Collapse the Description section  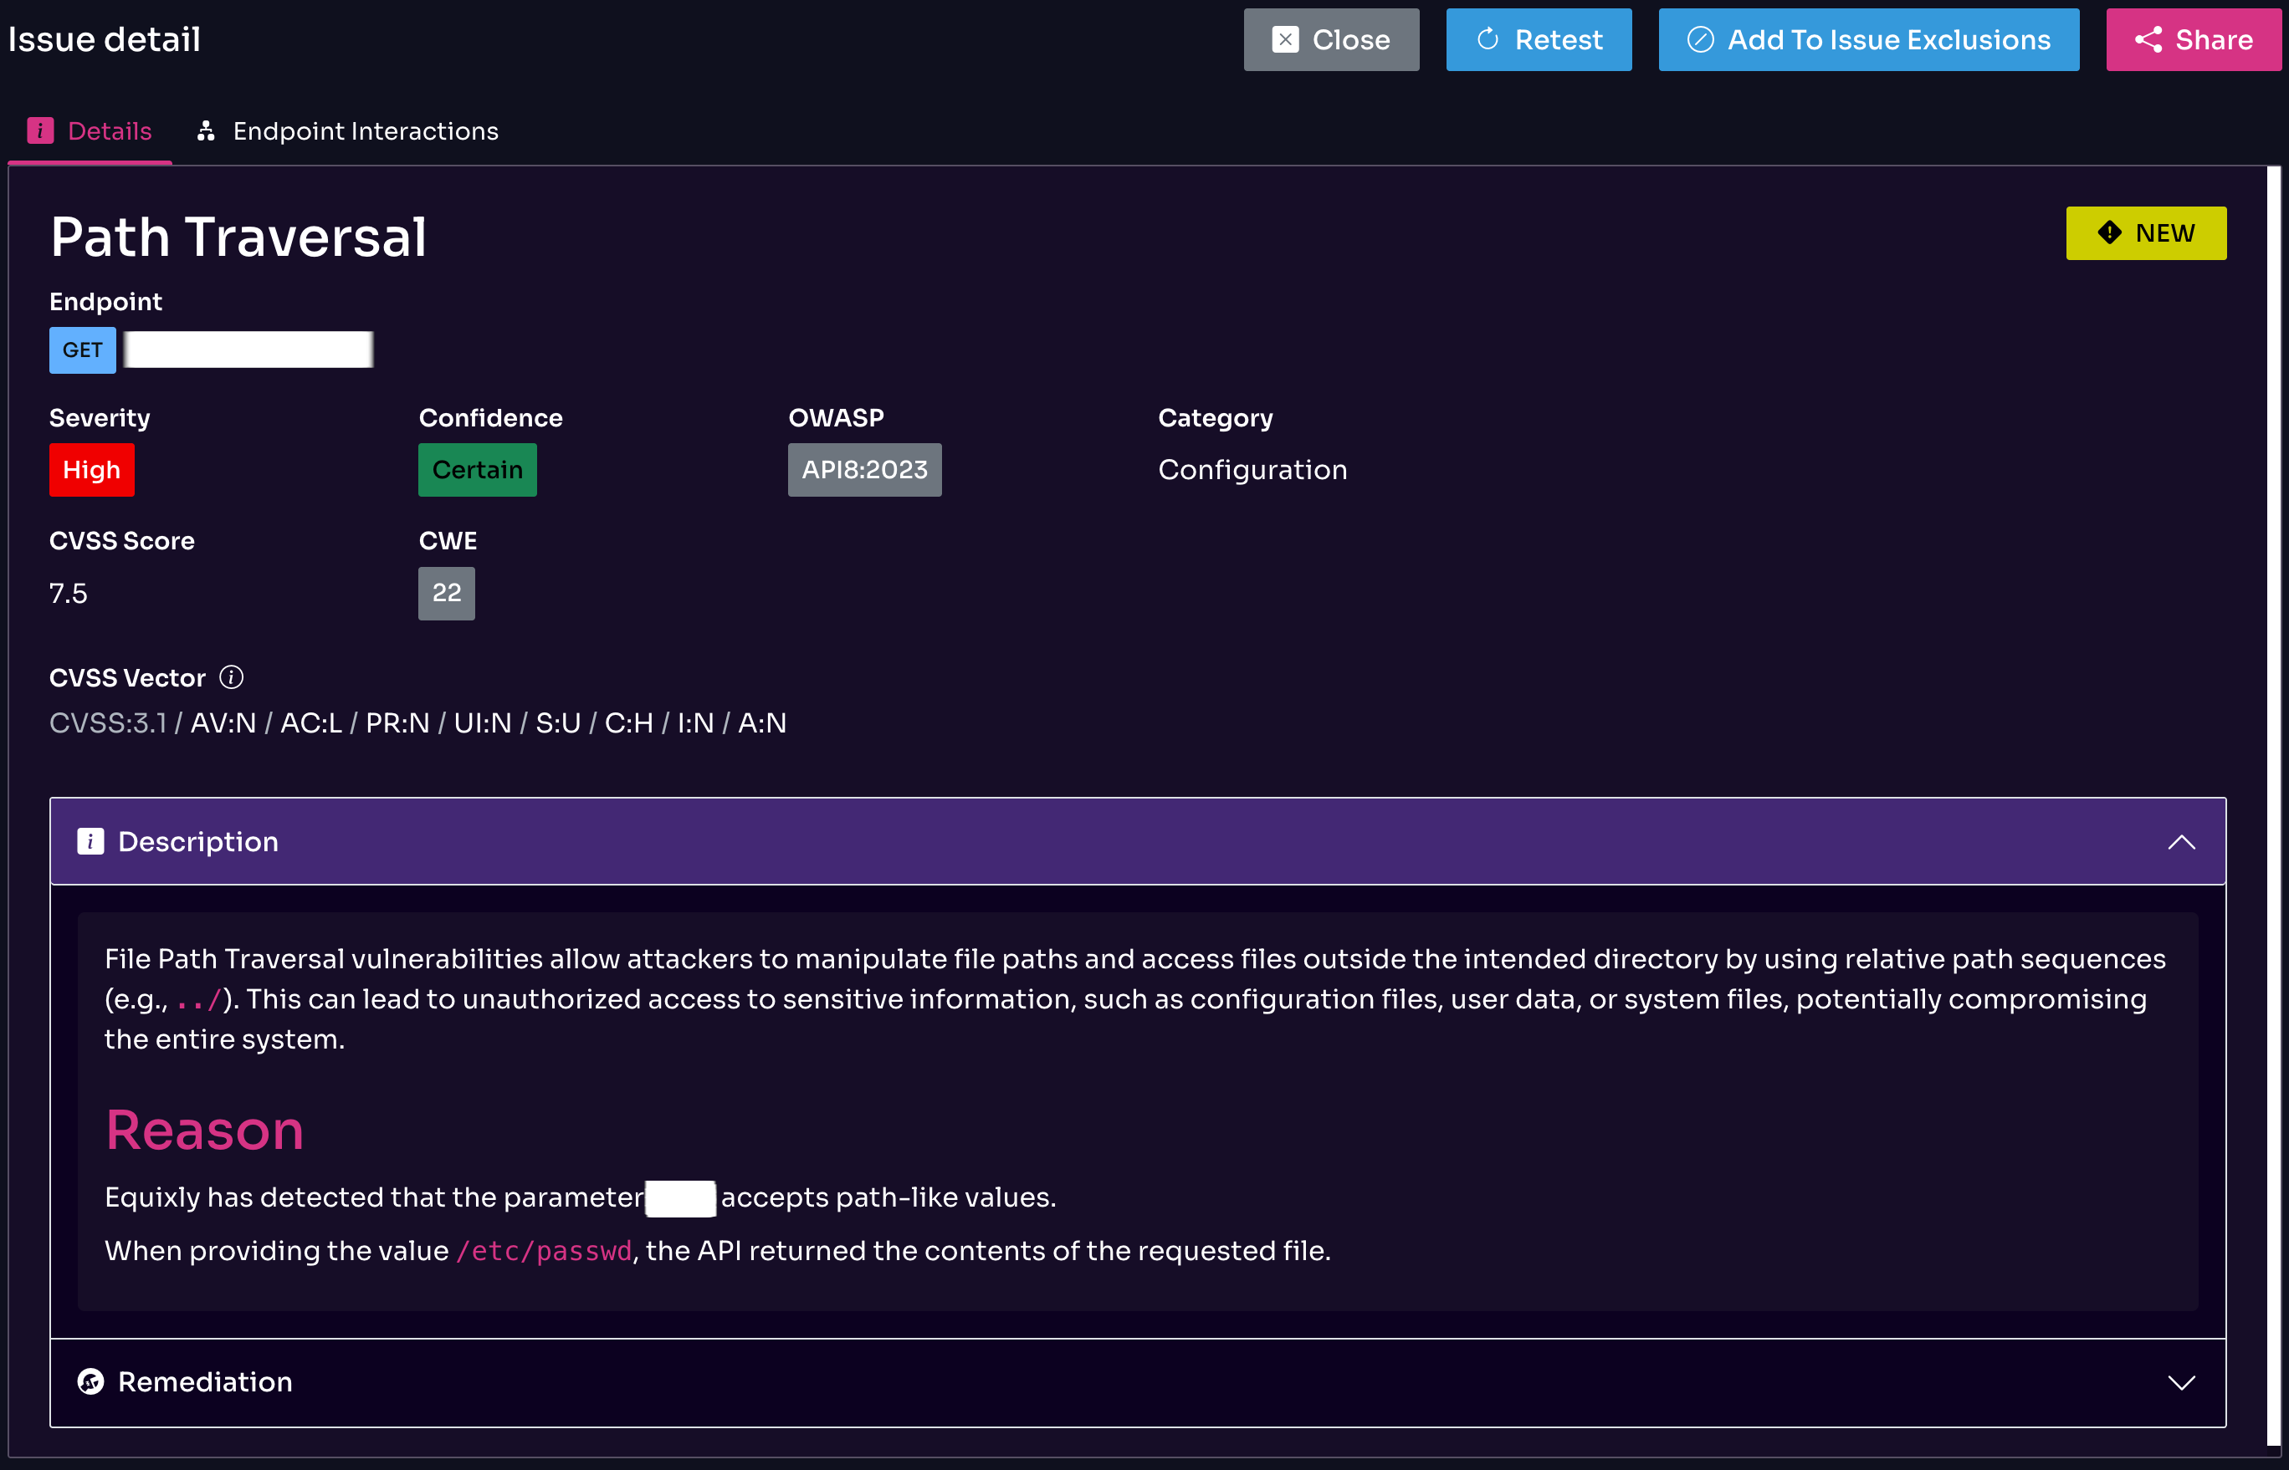[x=2180, y=841]
